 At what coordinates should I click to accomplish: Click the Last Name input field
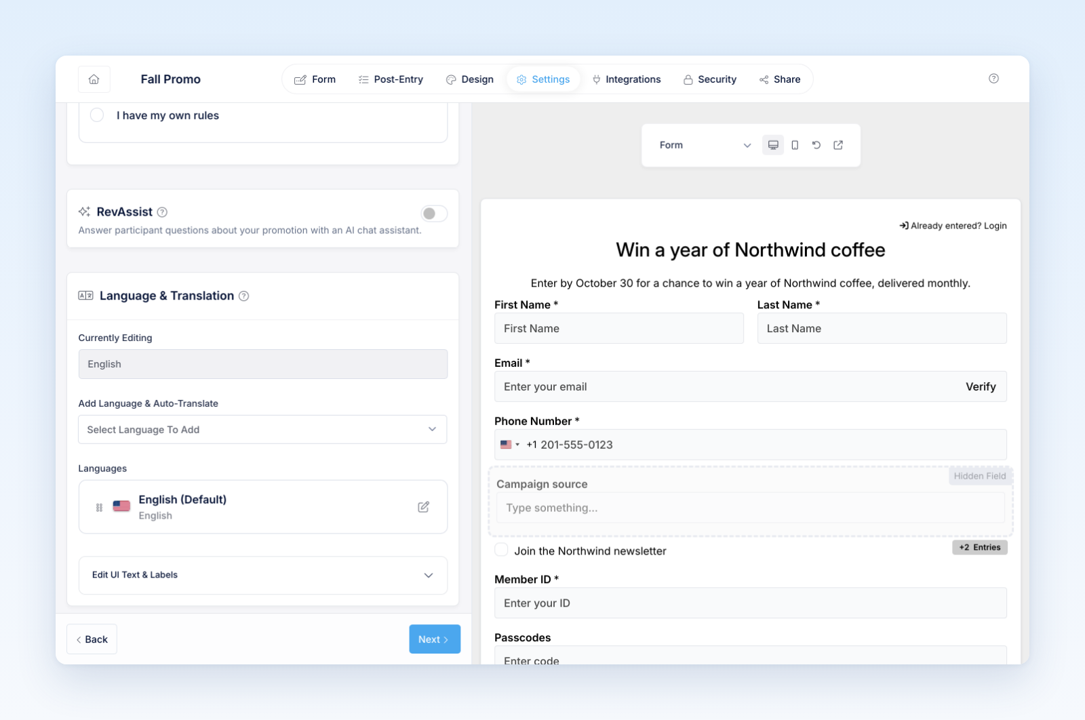click(882, 328)
